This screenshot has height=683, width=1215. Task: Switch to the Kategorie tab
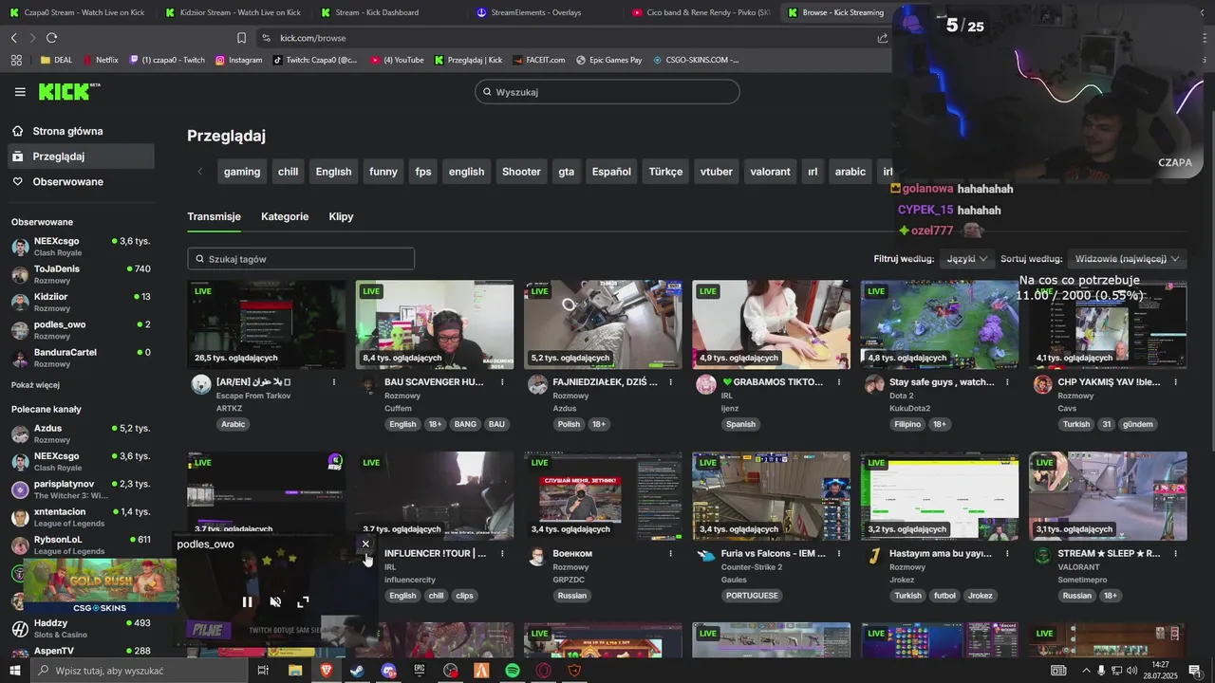(285, 216)
